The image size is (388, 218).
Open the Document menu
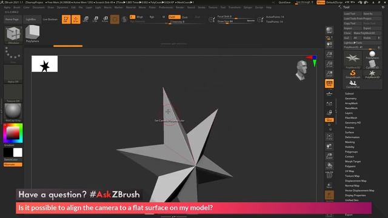pyautogui.click(x=39, y=7)
